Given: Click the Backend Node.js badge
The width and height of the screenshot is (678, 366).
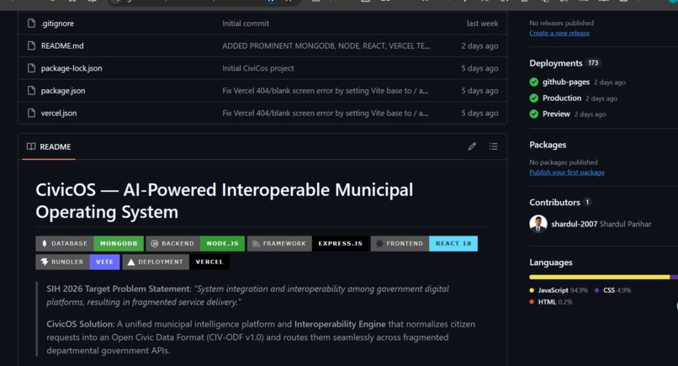Looking at the screenshot, I should point(195,243).
